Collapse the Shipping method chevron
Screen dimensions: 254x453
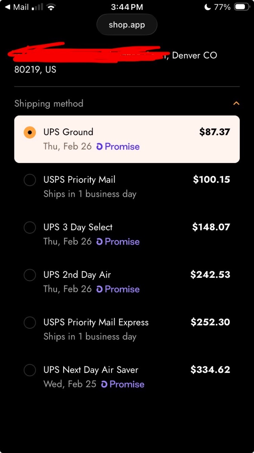coord(236,103)
